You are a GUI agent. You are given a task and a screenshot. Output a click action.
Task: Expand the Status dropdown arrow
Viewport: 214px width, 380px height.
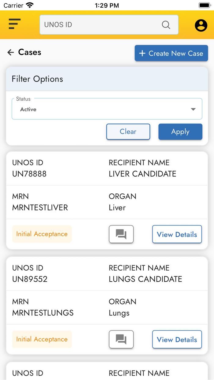click(193, 109)
